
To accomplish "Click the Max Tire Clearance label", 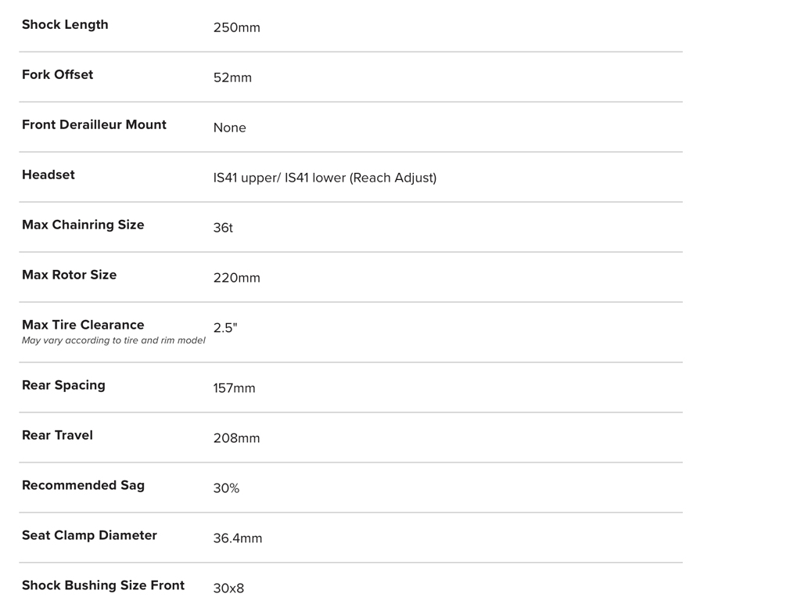I will pyautogui.click(x=83, y=325).
